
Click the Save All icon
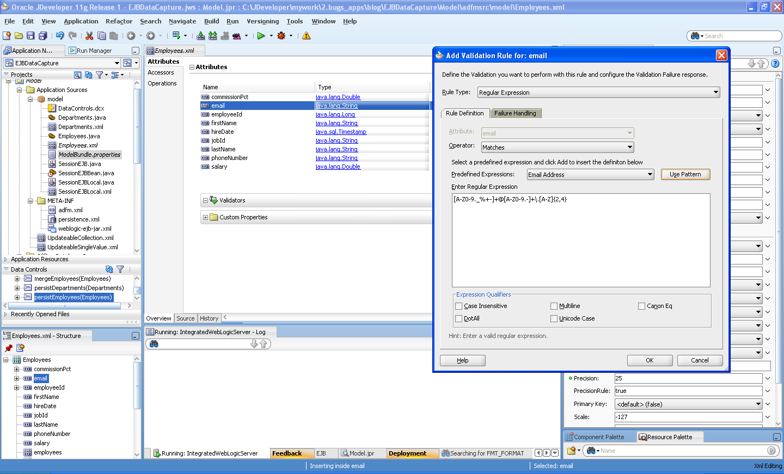coord(43,36)
